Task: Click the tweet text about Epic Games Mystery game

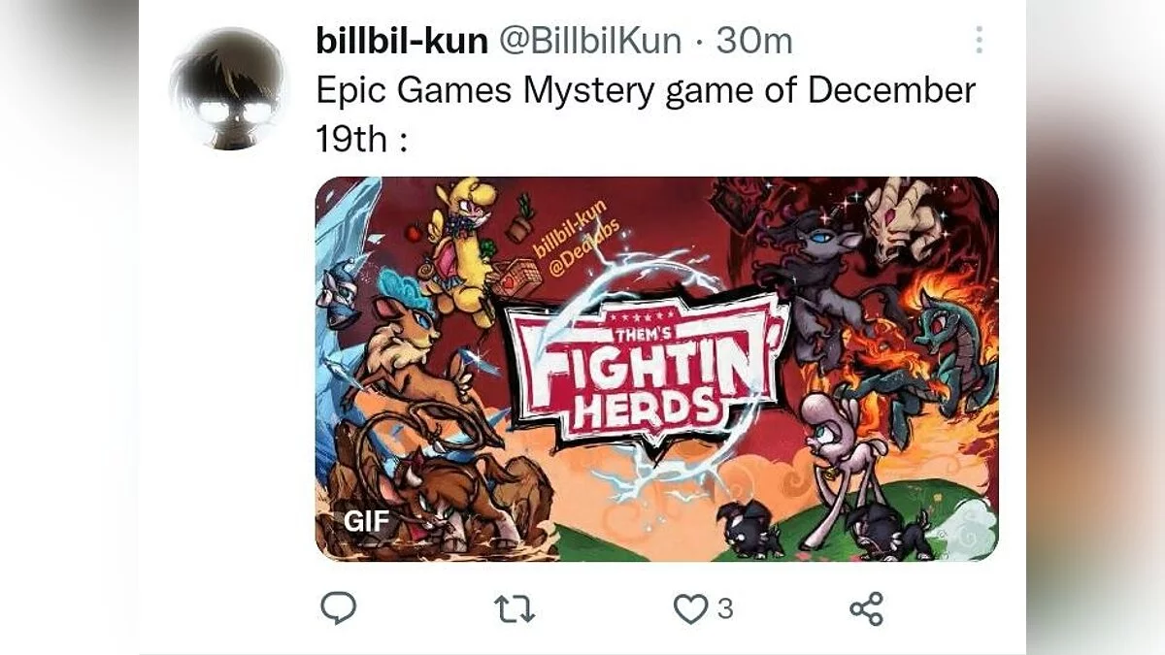Action: click(x=646, y=115)
